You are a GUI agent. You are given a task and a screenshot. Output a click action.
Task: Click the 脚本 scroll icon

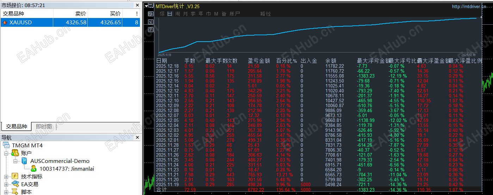coord(15,192)
